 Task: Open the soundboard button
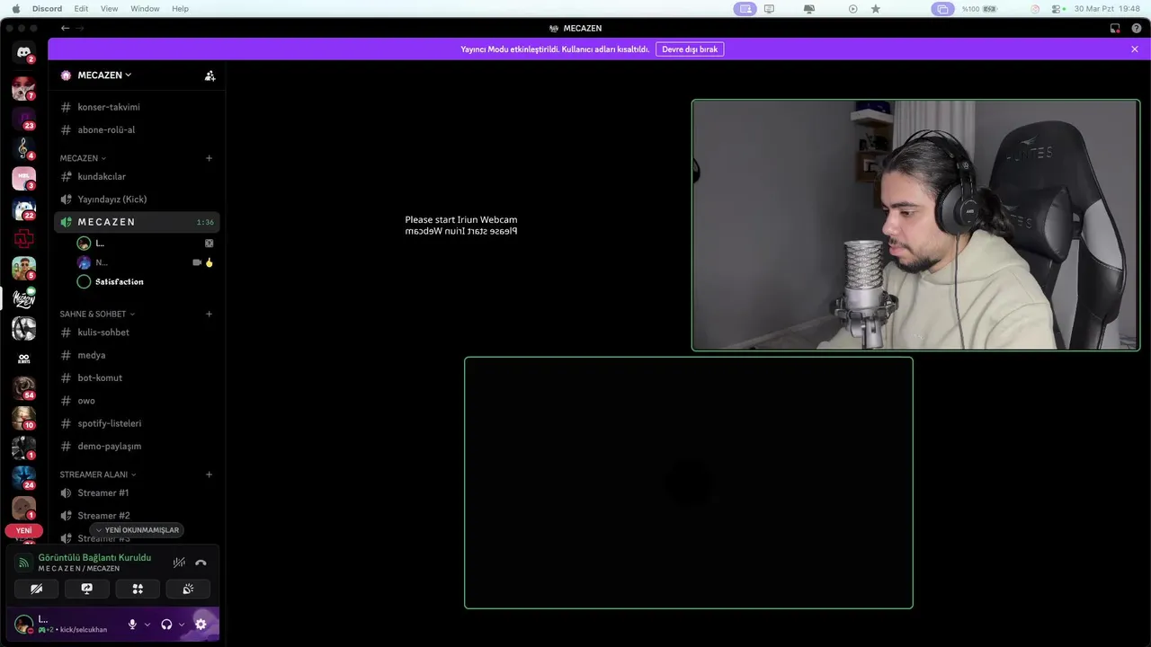tap(188, 589)
